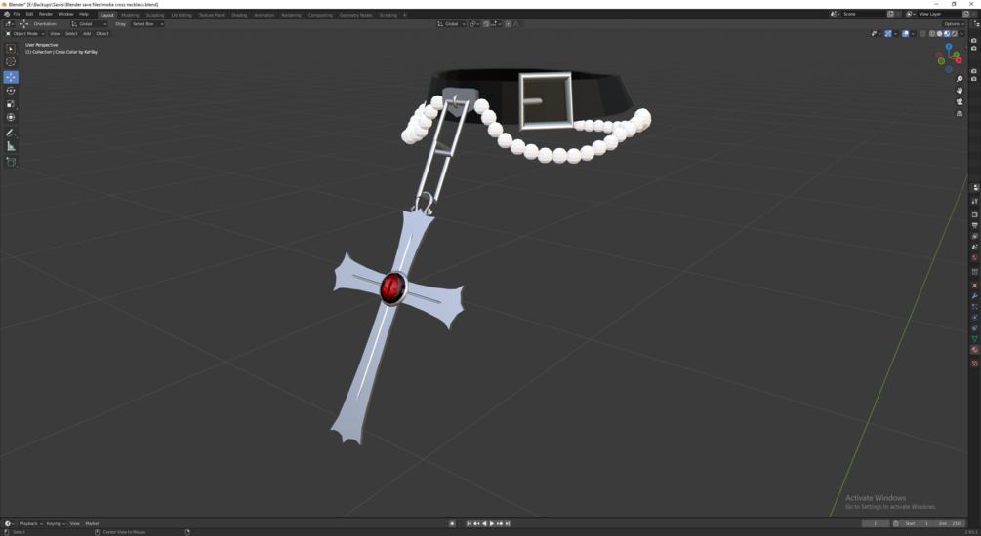Open the File menu

click(17, 14)
